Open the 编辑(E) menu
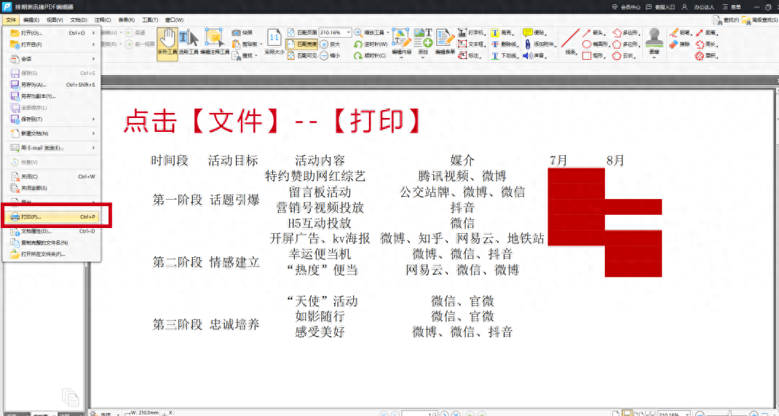779x416 pixels. coord(31,20)
